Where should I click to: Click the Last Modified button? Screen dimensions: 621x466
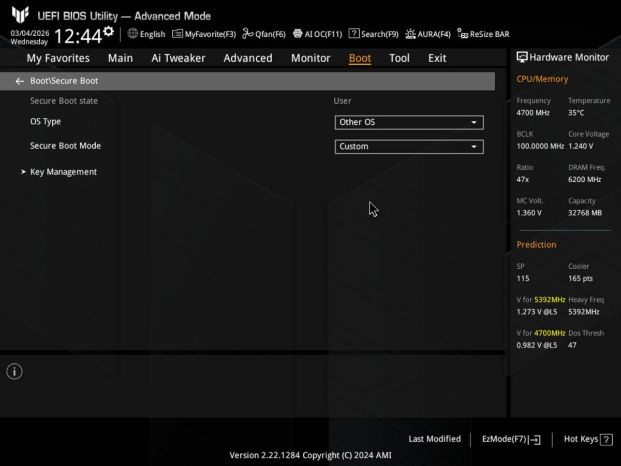435,439
